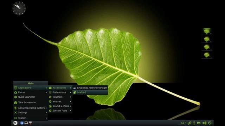Click the display tray icon
Screen dimensions: 225x126
[x=183, y=123]
